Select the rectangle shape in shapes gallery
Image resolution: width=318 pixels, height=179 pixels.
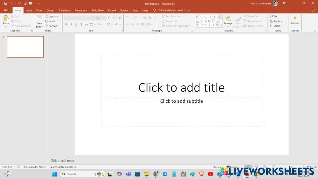209,17
